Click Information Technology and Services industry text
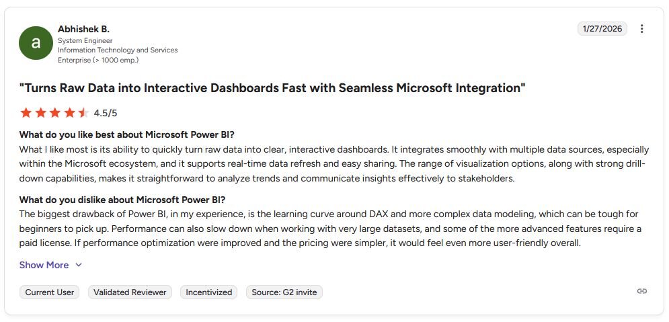The image size is (669, 322). (x=118, y=50)
